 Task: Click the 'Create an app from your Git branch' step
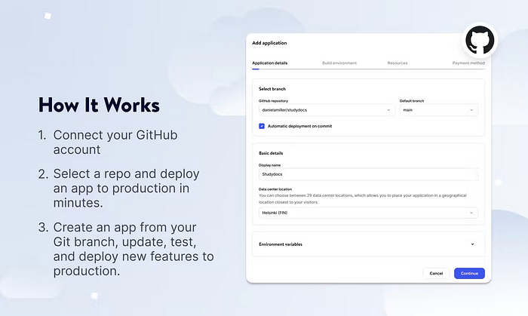(x=134, y=249)
